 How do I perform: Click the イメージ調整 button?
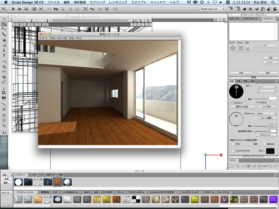267,118
